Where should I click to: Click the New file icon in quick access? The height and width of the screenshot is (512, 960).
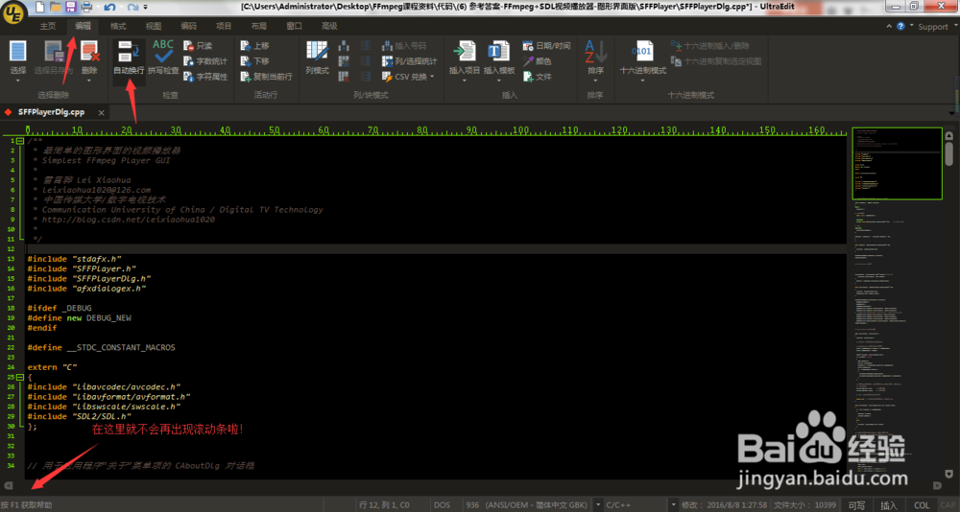pyautogui.click(x=39, y=8)
